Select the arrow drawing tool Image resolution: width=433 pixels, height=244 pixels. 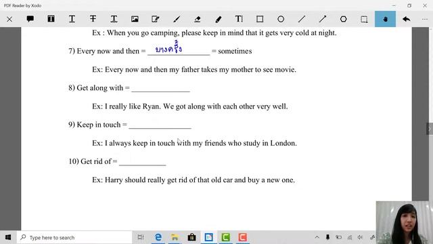pos(323,19)
